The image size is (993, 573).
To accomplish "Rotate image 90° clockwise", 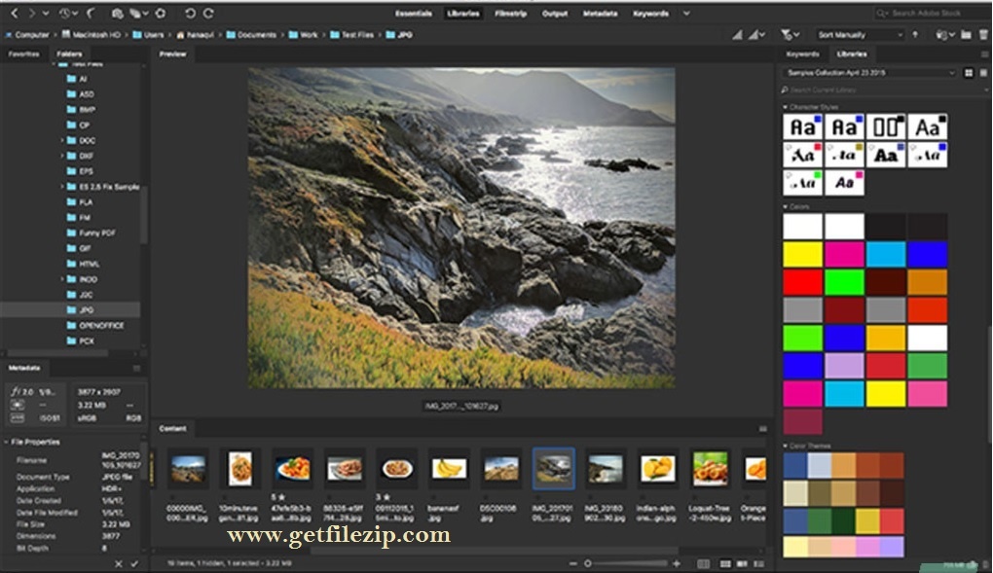I will pos(207,14).
